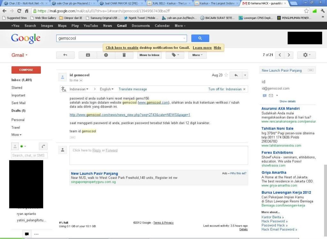Click the Search, chat, or SMS field

(29, 155)
